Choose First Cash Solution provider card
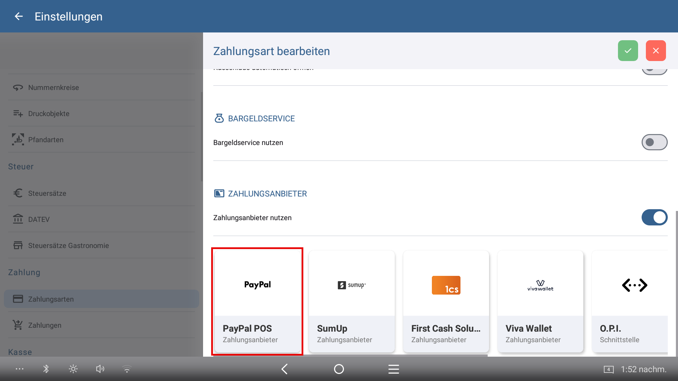Viewport: 678px width, 381px height. (446, 301)
